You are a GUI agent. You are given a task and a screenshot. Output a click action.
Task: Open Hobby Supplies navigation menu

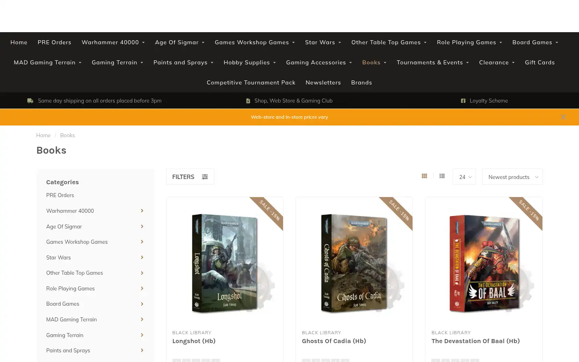pyautogui.click(x=250, y=62)
